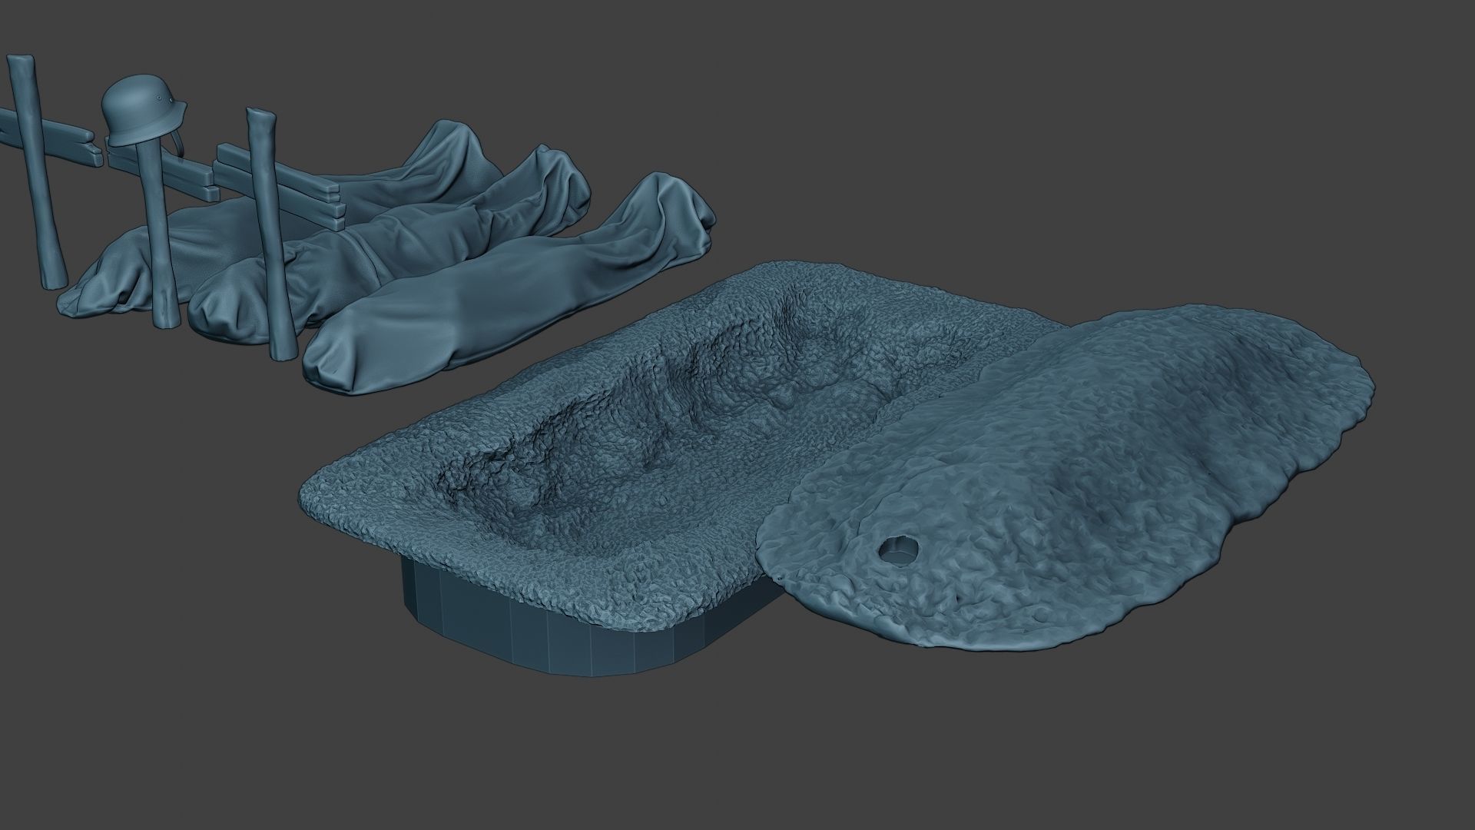Click the rightmost wooden fence post

tap(270, 231)
